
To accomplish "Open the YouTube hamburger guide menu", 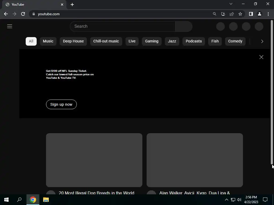I will pos(10,26).
